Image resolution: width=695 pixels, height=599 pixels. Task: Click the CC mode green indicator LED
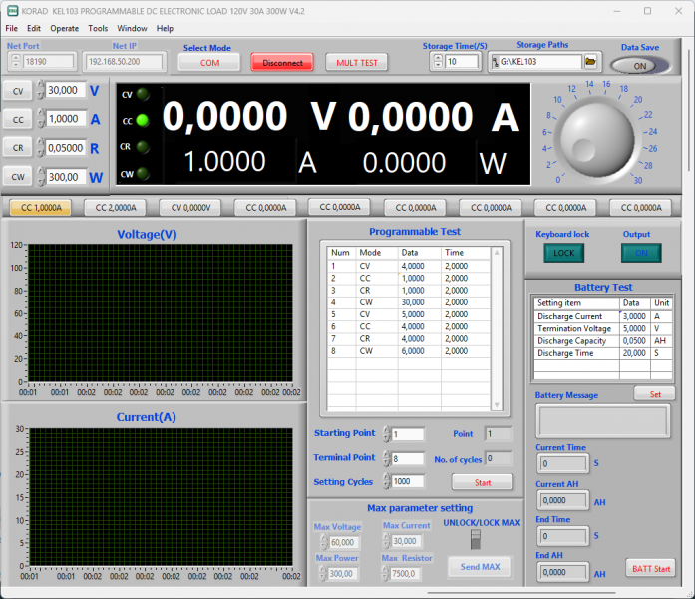pos(143,120)
